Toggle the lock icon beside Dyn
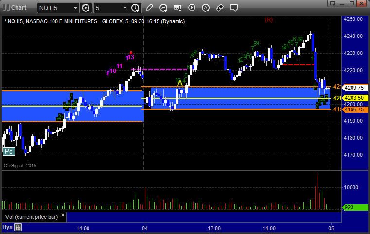 click(x=18, y=227)
